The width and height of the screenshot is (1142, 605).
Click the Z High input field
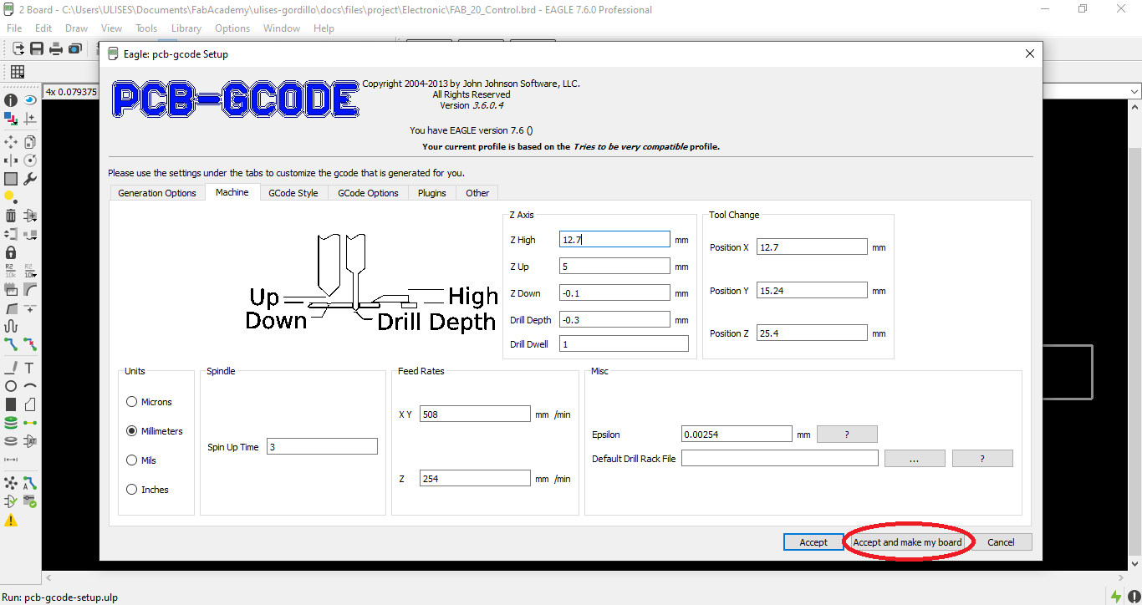[x=614, y=240]
